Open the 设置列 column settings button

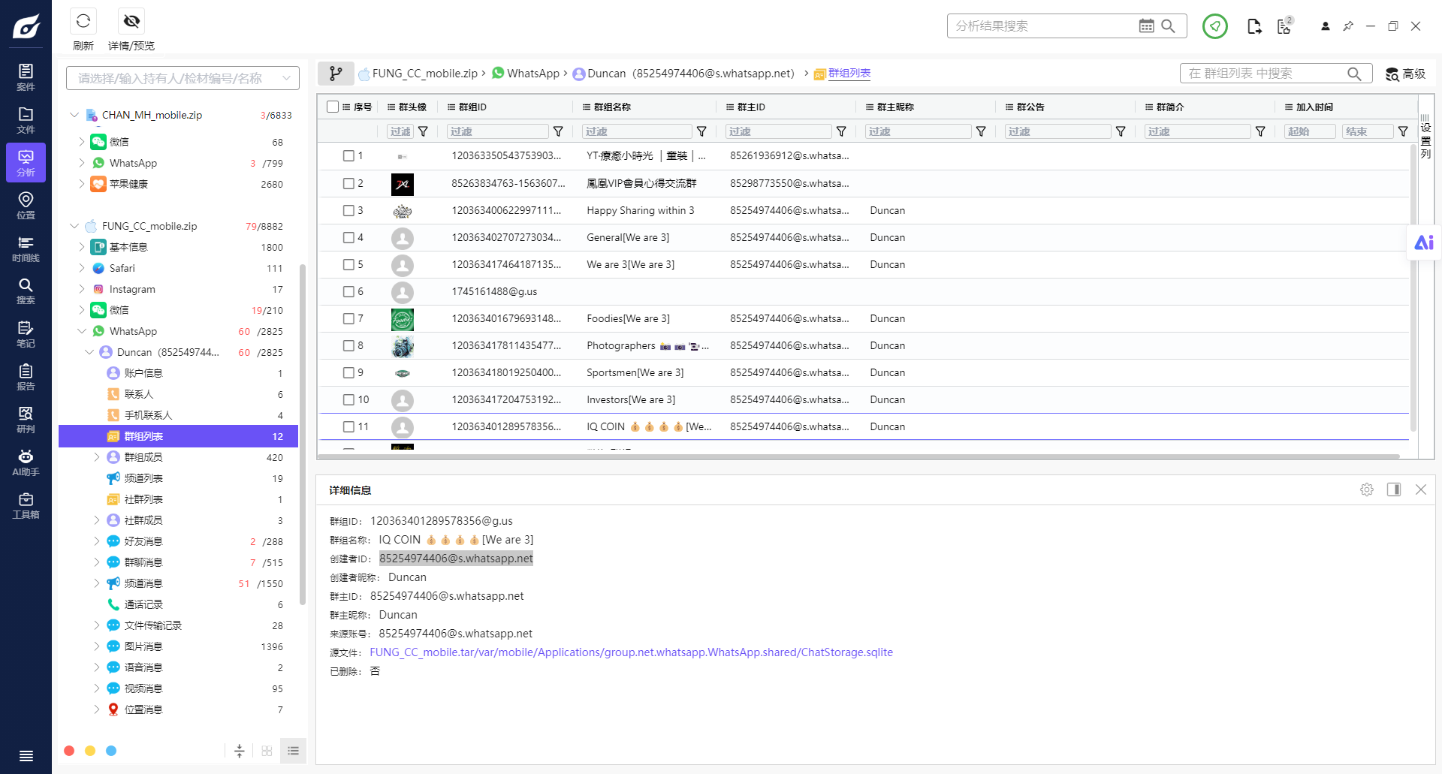[x=1425, y=137]
